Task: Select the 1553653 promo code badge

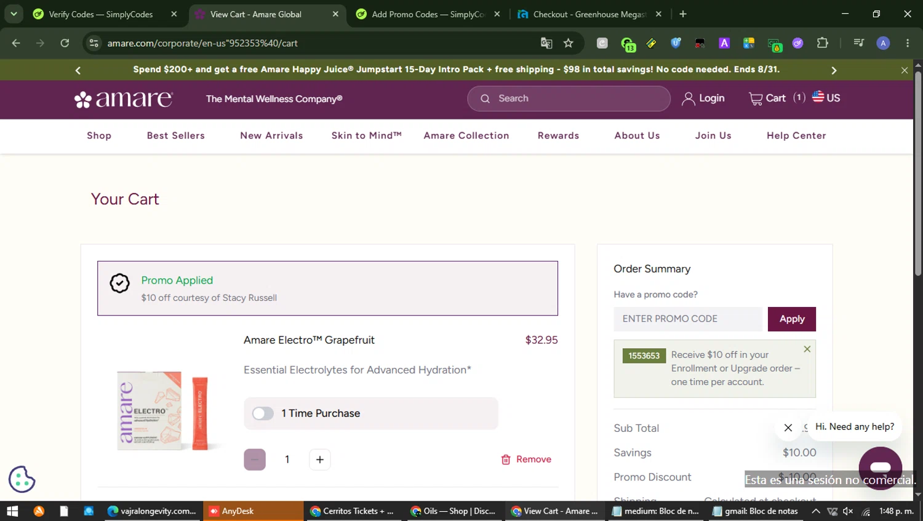Action: [644, 356]
